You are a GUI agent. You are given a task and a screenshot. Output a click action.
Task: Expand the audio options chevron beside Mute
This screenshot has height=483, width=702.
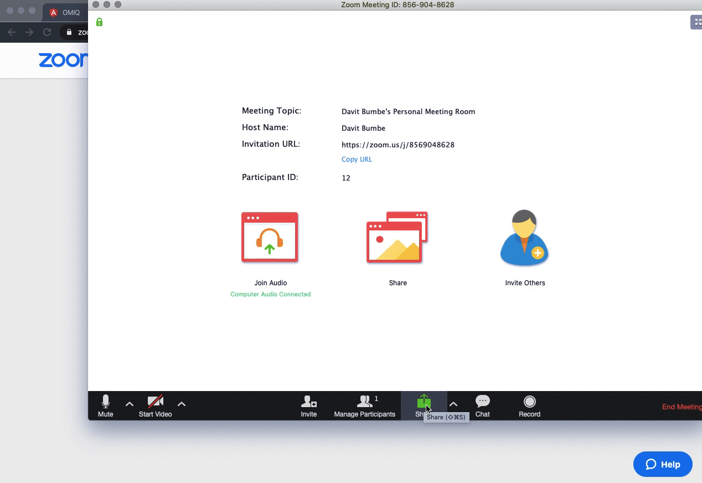(130, 404)
